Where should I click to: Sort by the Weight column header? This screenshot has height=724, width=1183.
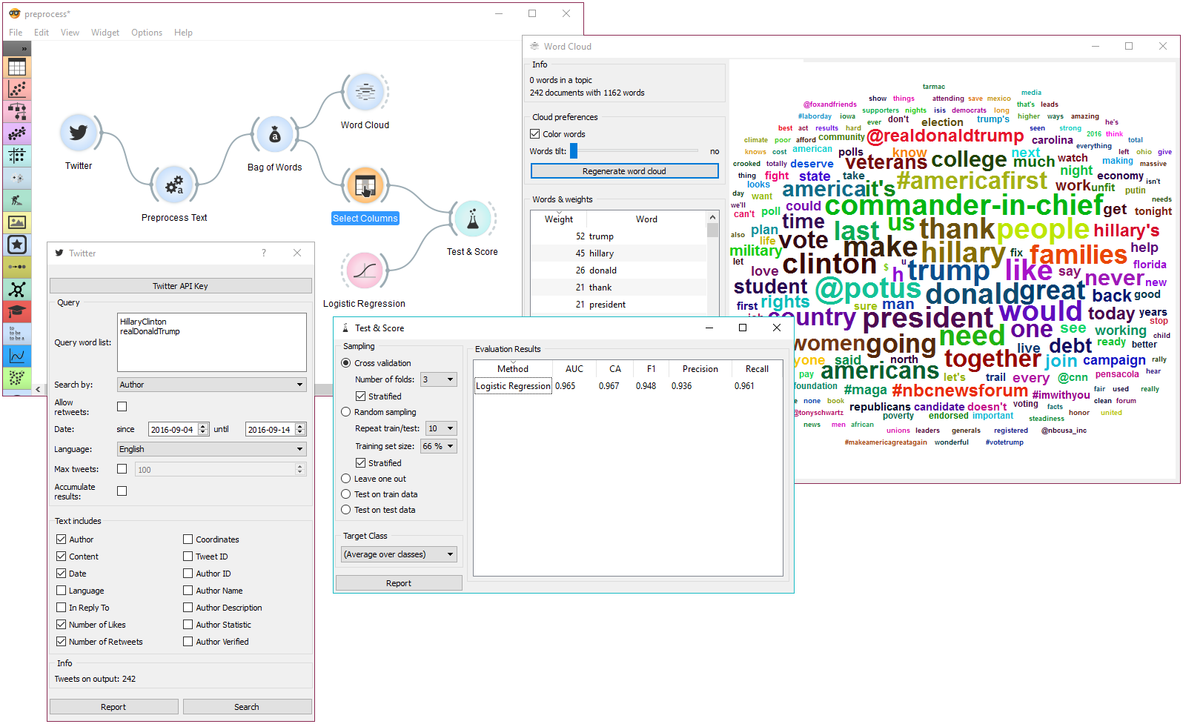pos(559,219)
